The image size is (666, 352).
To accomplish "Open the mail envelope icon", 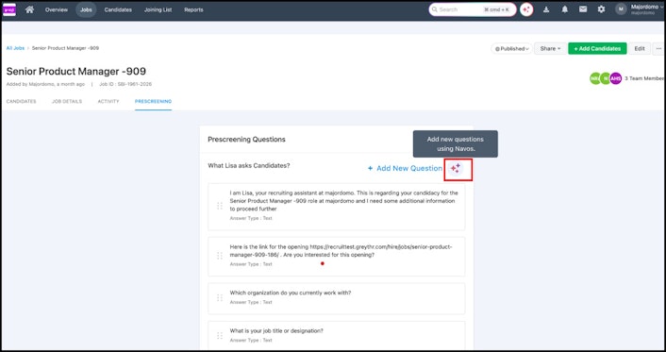I will pos(583,9).
